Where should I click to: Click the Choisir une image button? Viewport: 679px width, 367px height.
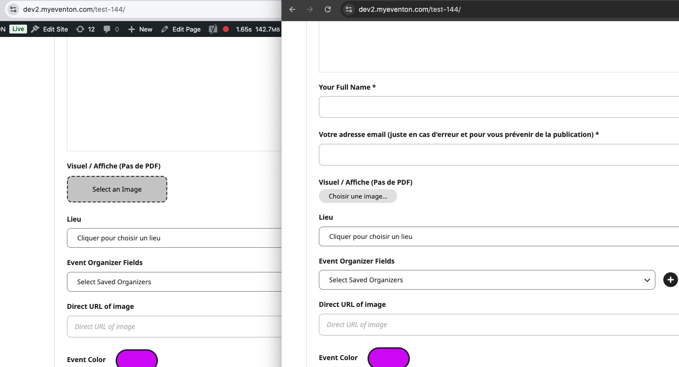tap(358, 196)
